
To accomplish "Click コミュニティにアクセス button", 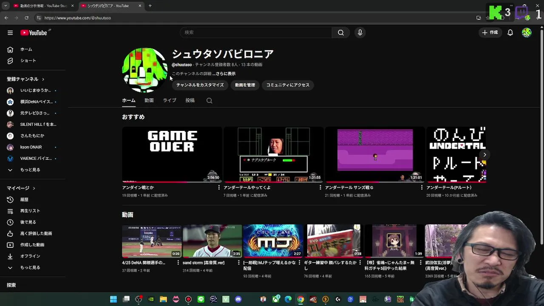I will 288,85.
